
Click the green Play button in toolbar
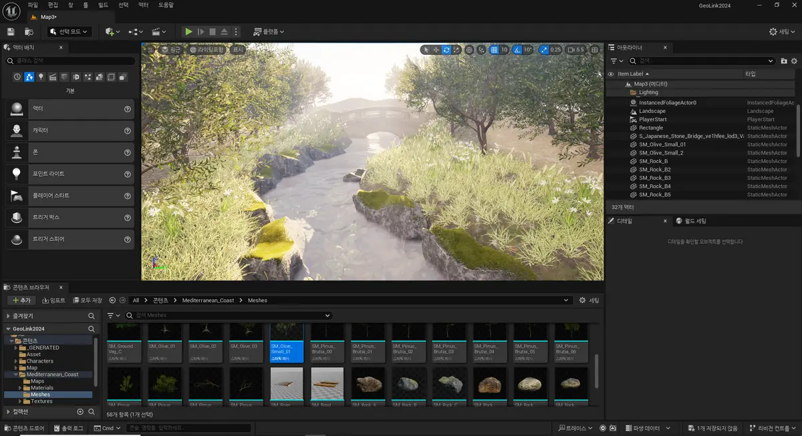pyautogui.click(x=188, y=31)
